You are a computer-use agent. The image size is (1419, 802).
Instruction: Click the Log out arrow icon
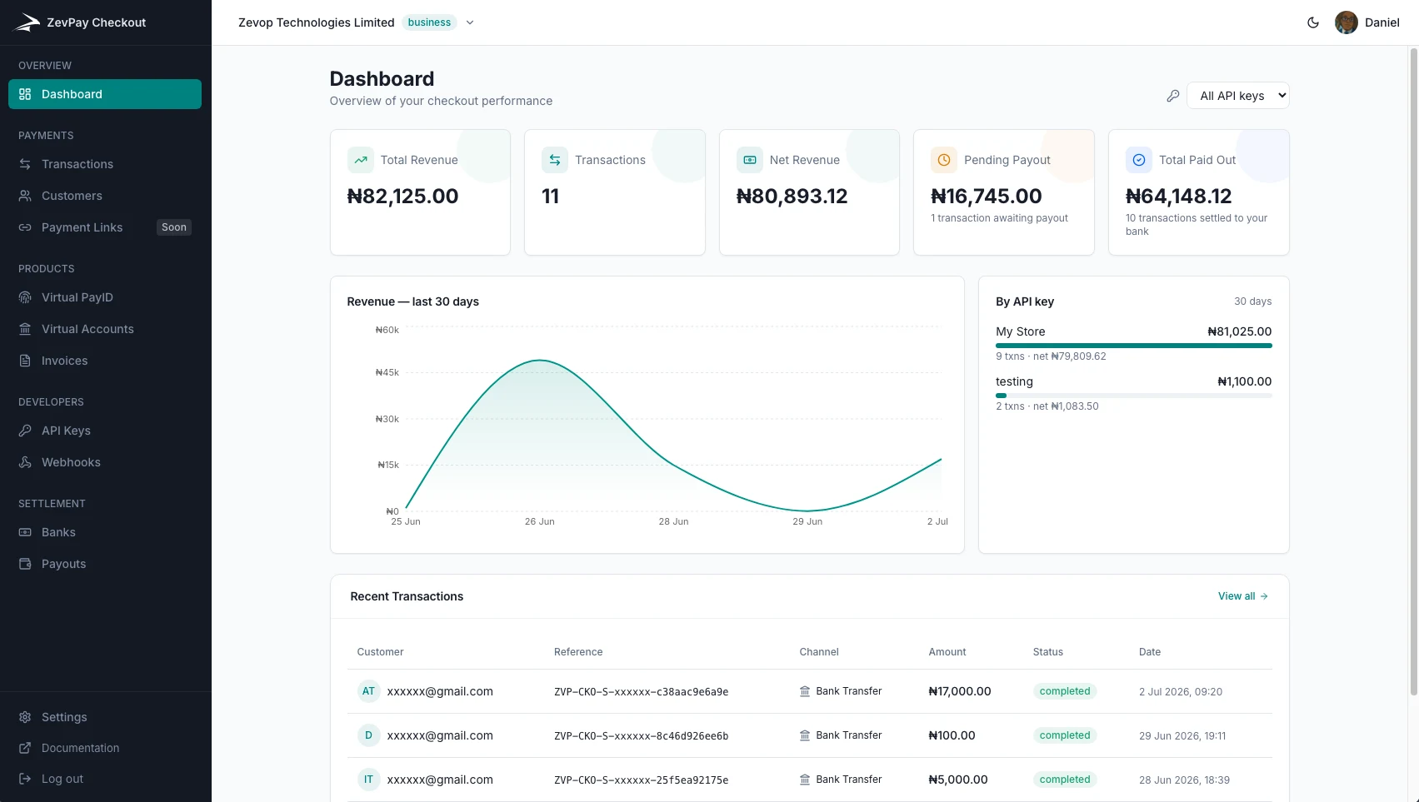25,779
